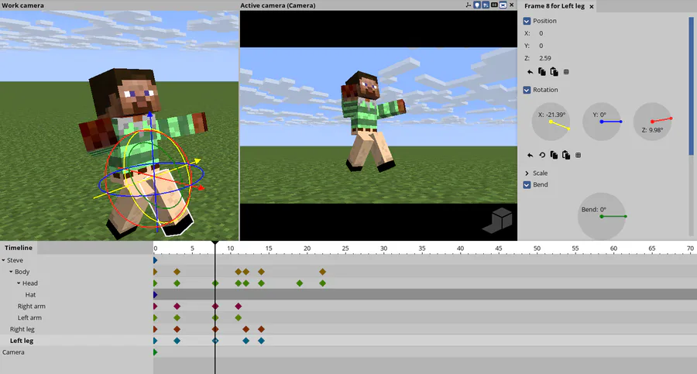Toggle position grid snap icon

(x=566, y=71)
